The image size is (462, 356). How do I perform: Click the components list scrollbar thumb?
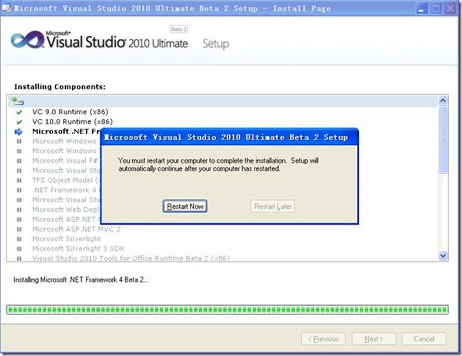[x=443, y=141]
